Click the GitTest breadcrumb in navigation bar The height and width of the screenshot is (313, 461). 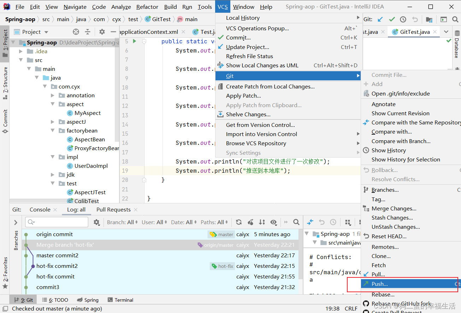click(158, 19)
